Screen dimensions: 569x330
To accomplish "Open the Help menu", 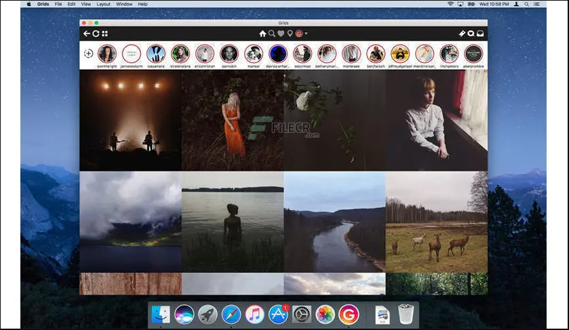I will tap(142, 4).
